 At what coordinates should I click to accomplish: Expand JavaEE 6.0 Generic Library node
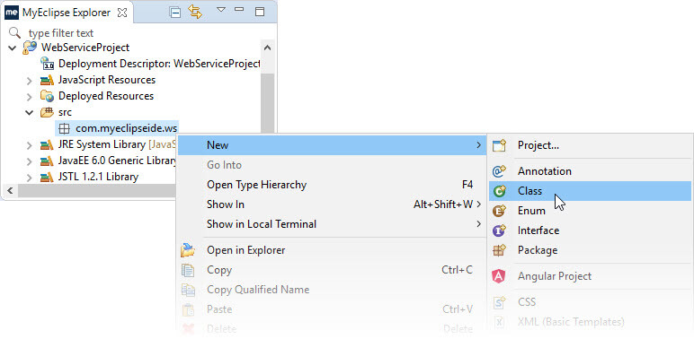click(x=29, y=161)
